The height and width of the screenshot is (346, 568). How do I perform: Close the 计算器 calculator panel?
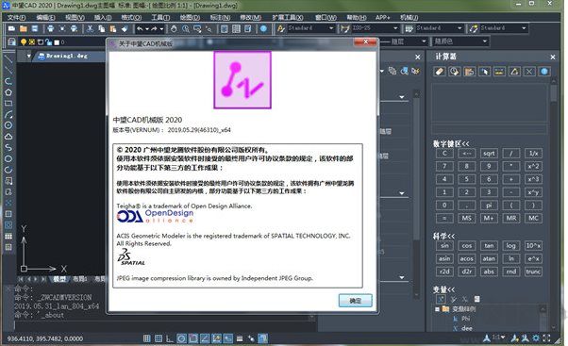[553, 57]
